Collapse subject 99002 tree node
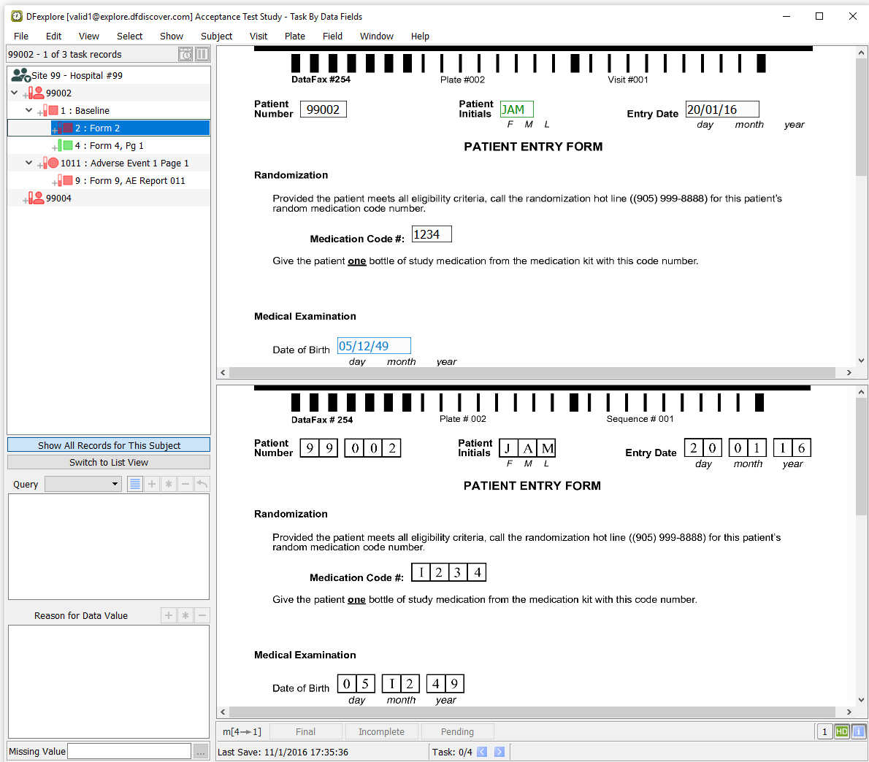869x762 pixels. [x=15, y=93]
